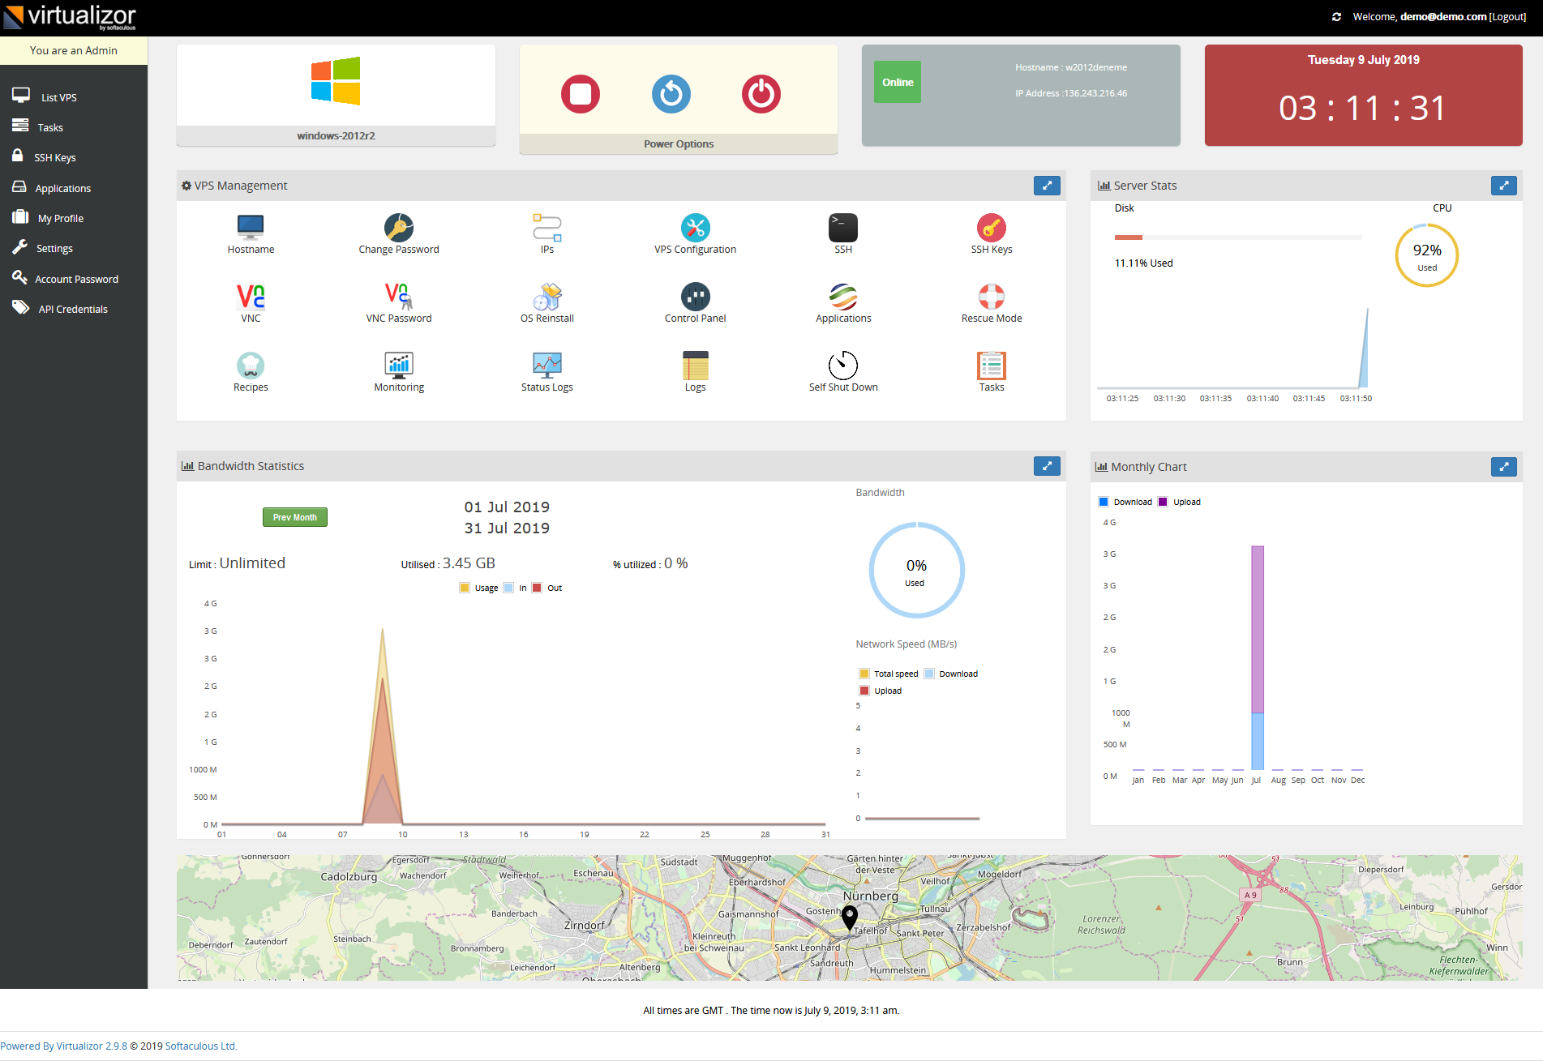Click the map location pin near Nürnberg
Screen dimensions: 1543x1061
(849, 917)
